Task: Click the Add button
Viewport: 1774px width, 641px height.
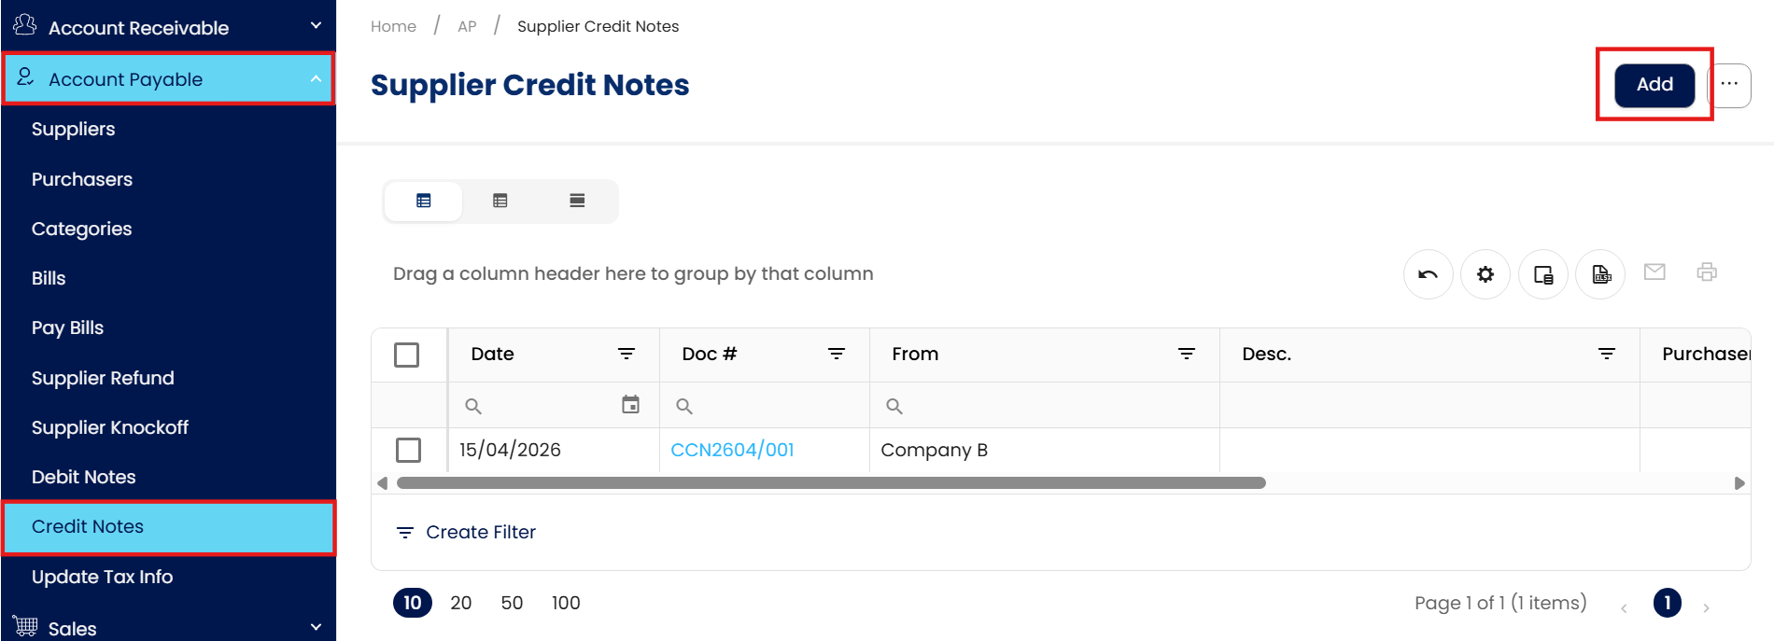Action: (x=1654, y=85)
